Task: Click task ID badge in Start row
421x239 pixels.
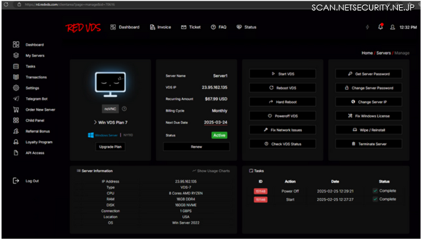Action: tap(260, 200)
